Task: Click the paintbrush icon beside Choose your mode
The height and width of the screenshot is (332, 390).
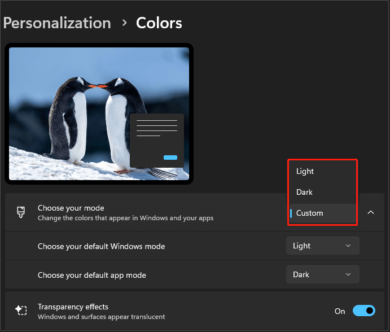Action: 21,212
